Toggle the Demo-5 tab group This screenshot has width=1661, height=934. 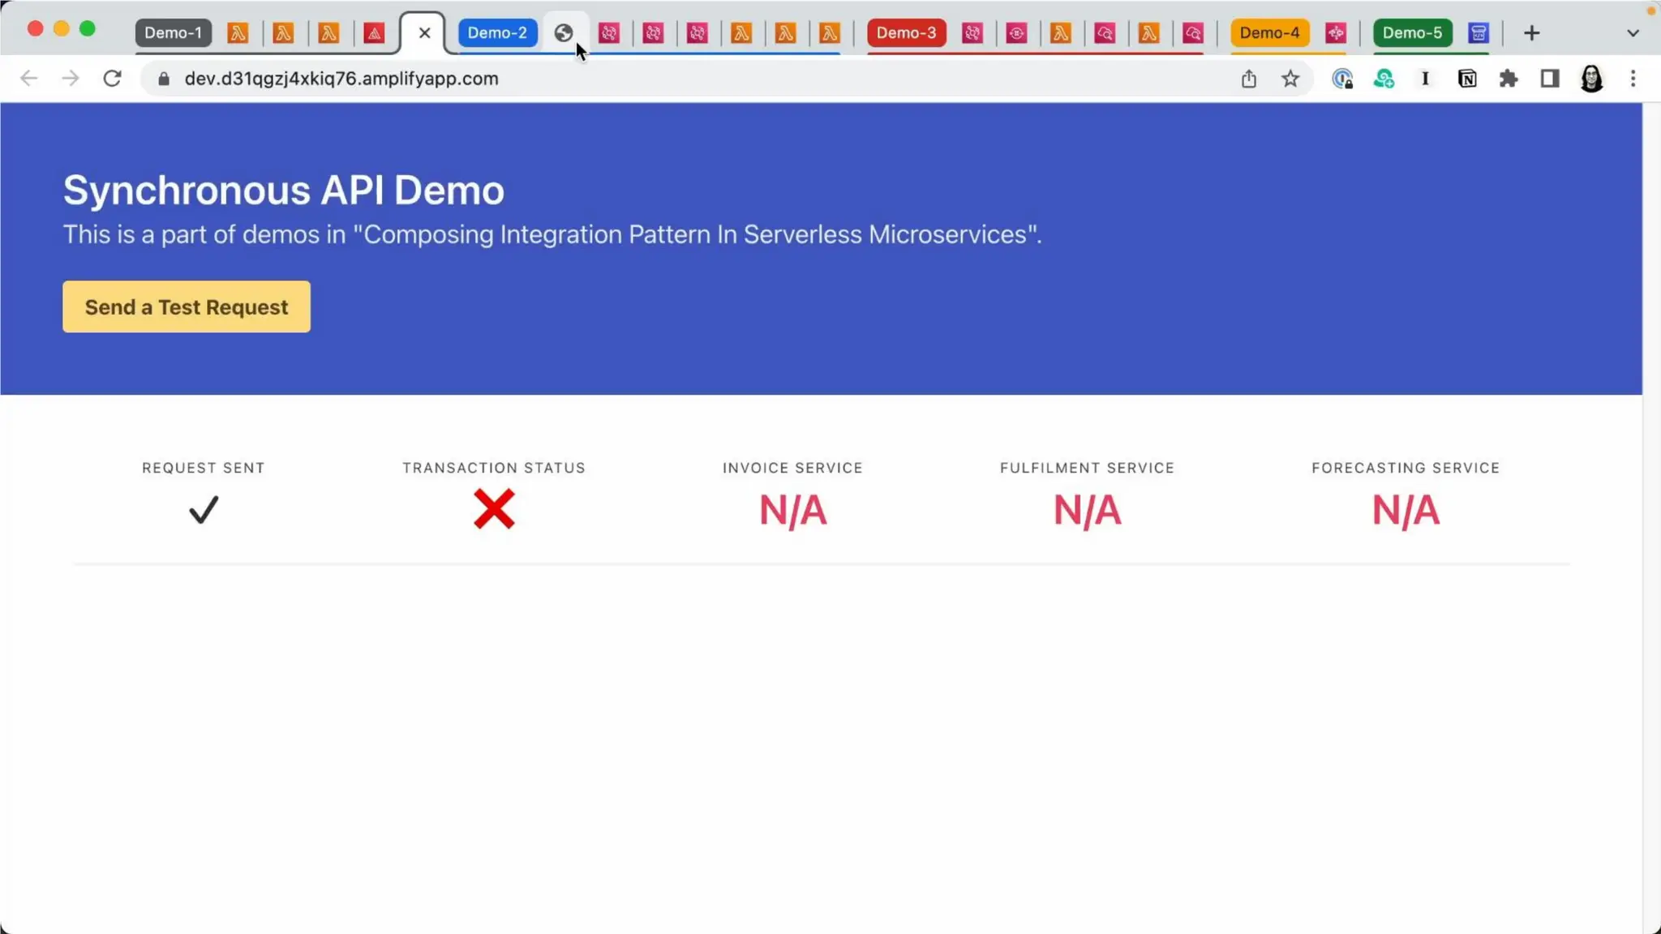click(x=1412, y=33)
